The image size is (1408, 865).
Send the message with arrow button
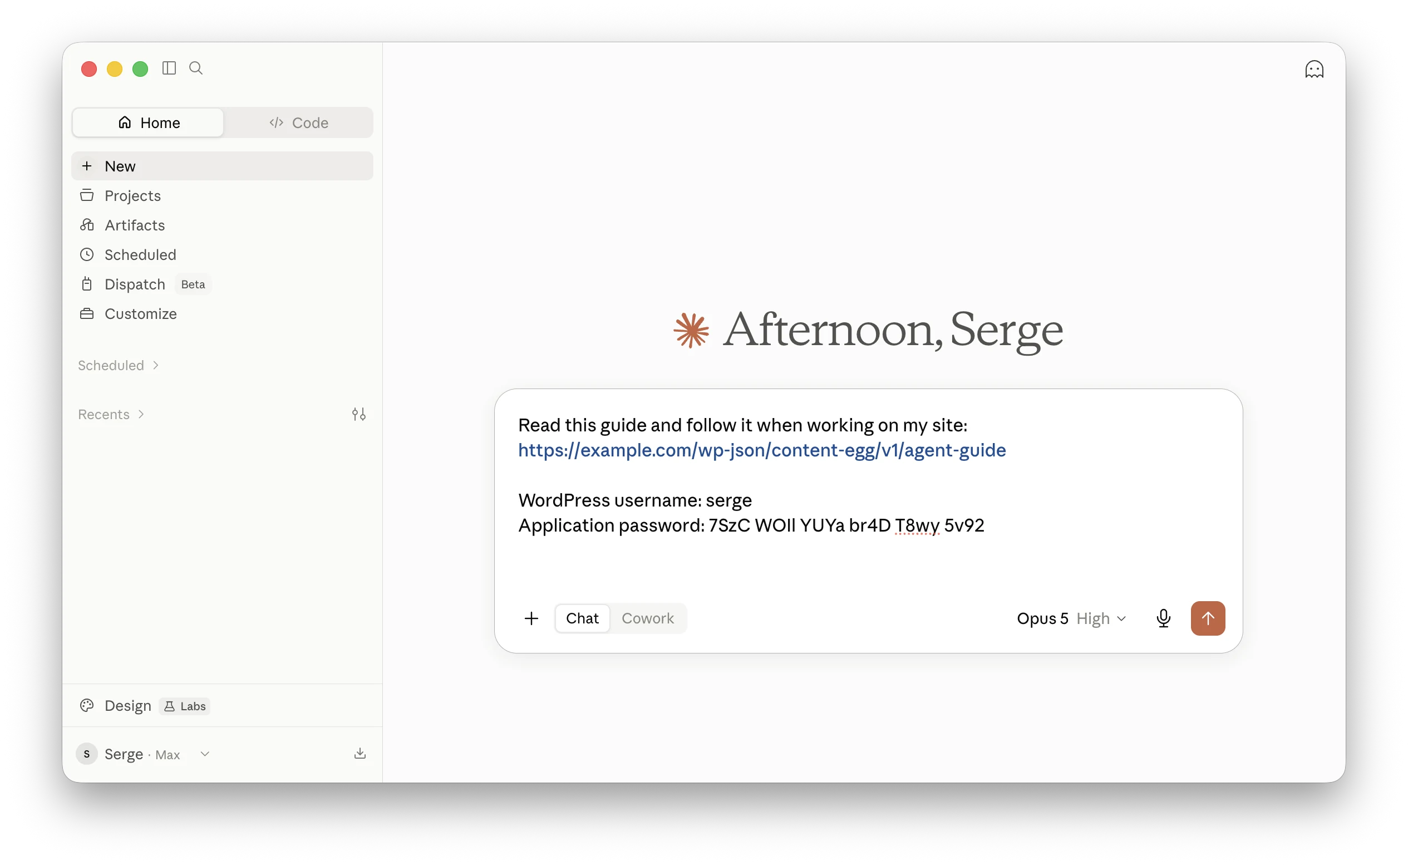click(x=1208, y=618)
